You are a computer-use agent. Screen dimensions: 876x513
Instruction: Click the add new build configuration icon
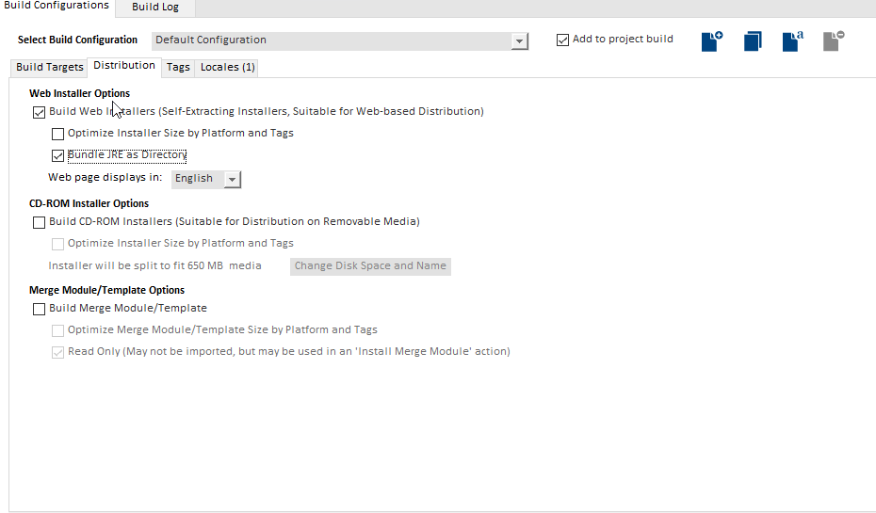[712, 41]
